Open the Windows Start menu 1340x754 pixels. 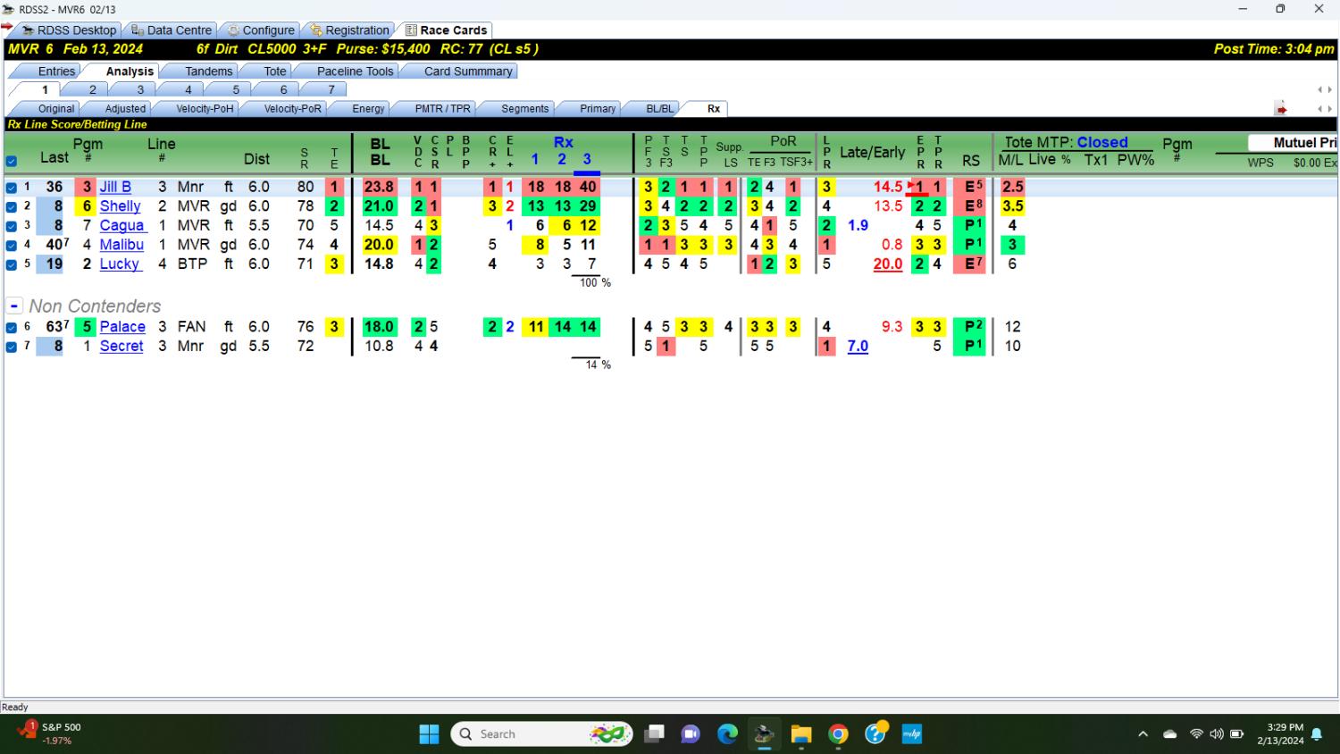click(429, 734)
